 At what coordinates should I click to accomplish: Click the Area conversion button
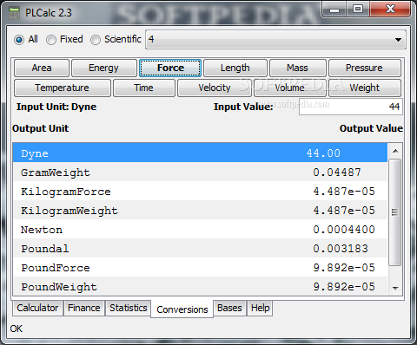(42, 68)
